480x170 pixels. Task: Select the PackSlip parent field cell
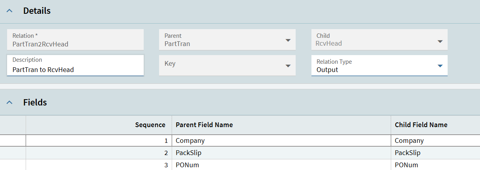click(x=281, y=153)
